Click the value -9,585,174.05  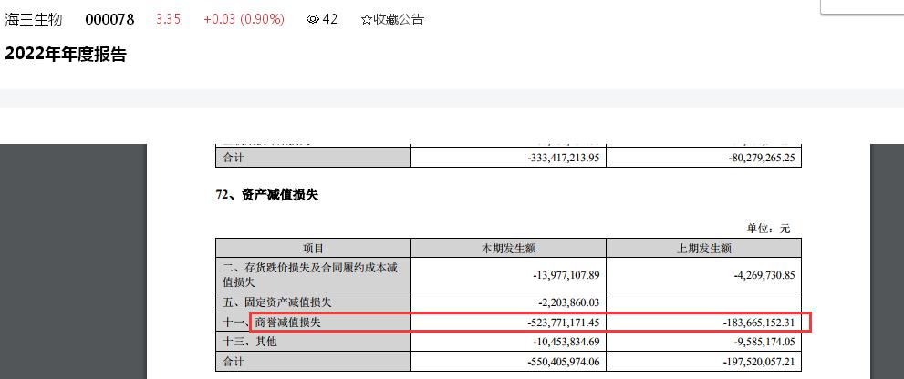click(765, 342)
